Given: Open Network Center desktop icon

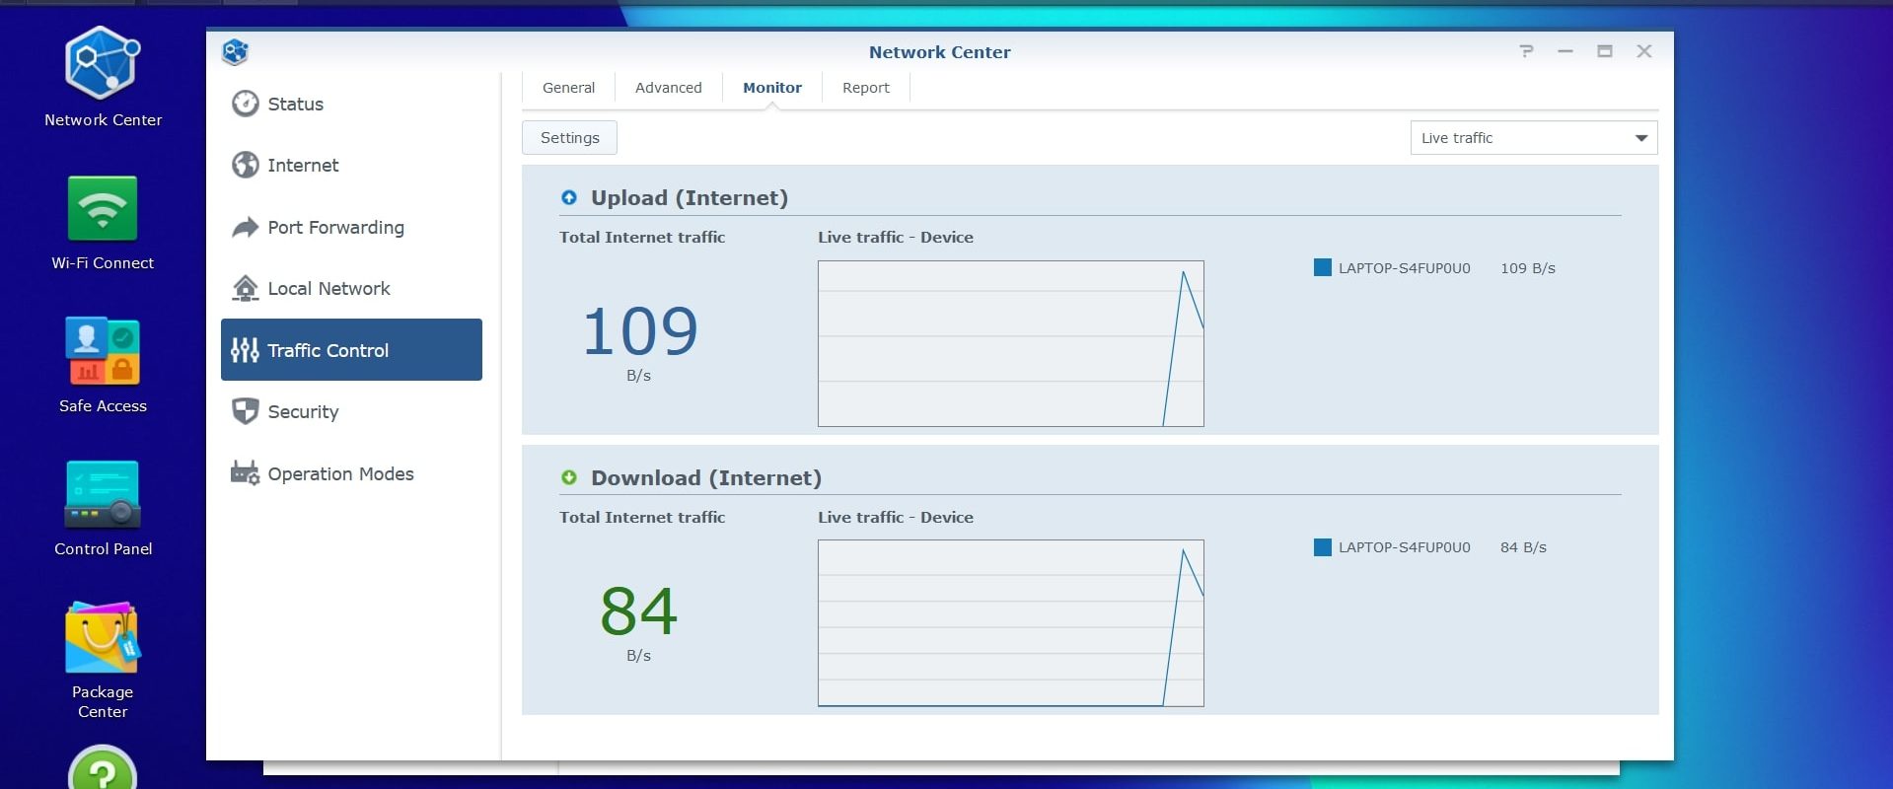Looking at the screenshot, I should [103, 77].
